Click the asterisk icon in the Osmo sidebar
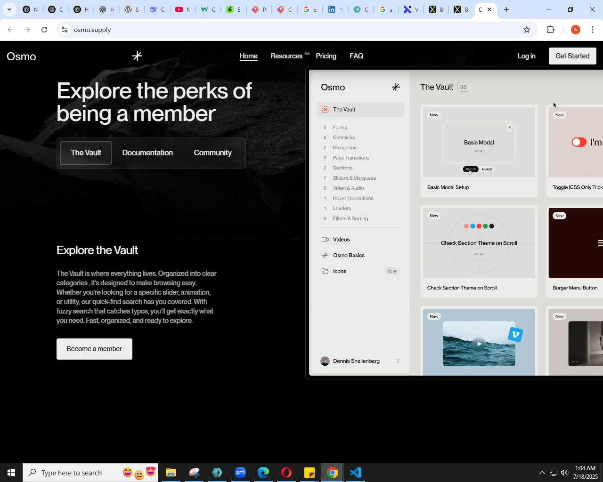Screen dimensions: 603x482 pyautogui.click(x=396, y=87)
